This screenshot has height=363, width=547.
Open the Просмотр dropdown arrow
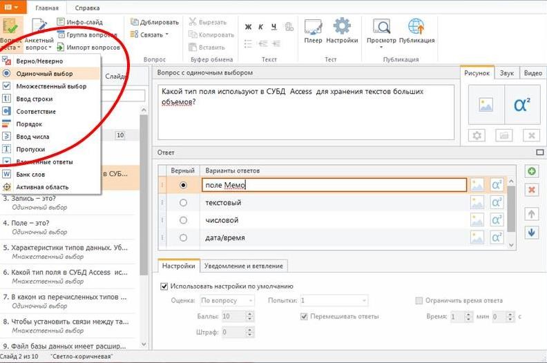tap(381, 47)
